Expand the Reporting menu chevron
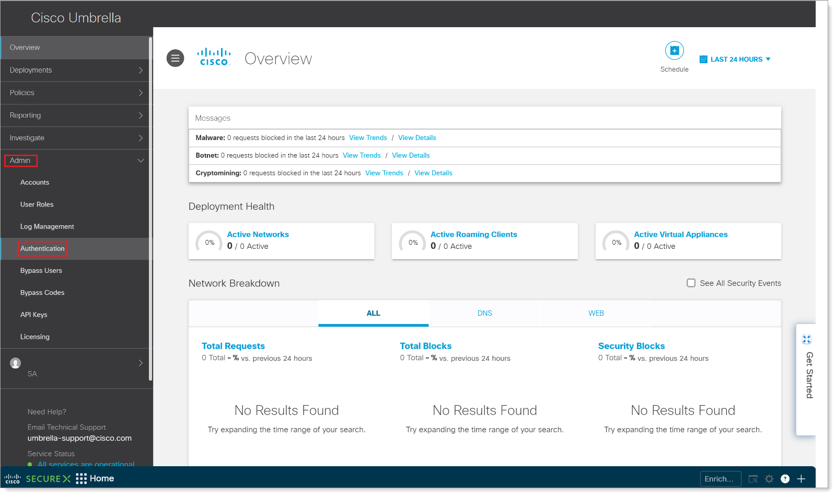This screenshot has width=836, height=496. tap(141, 116)
